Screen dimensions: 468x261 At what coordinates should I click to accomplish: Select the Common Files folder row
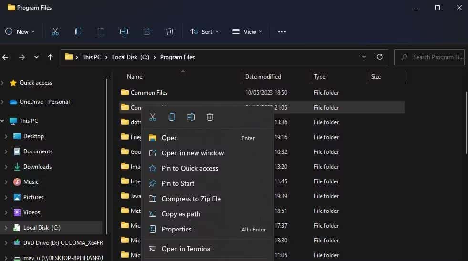pyautogui.click(x=262, y=93)
